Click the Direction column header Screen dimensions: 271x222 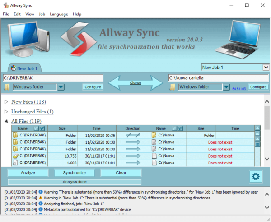pos(133,128)
